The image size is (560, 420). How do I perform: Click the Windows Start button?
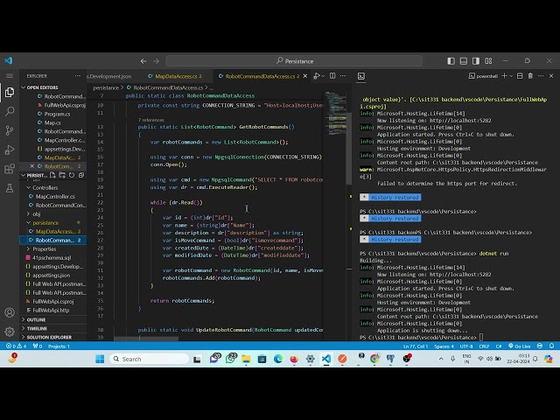click(x=100, y=359)
